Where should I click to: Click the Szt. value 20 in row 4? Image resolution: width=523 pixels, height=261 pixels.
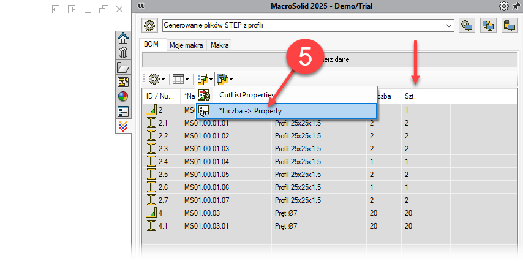click(x=408, y=213)
